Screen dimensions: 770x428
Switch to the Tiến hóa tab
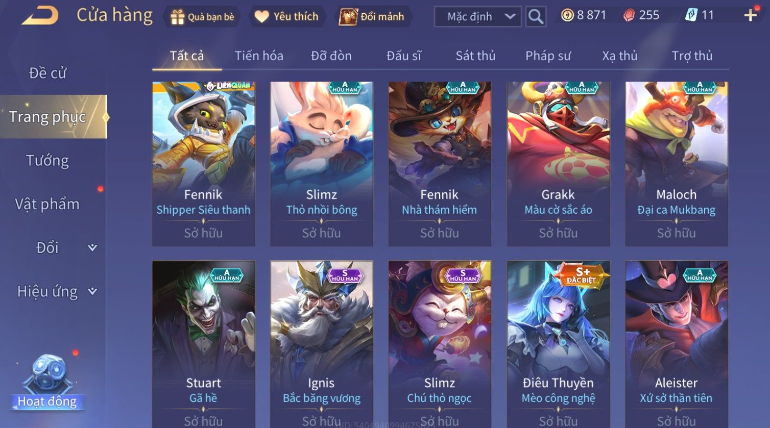(x=259, y=56)
